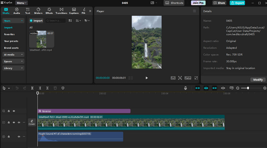Open the Menu dropdown
Screen dimensions: 267x148
21,3
